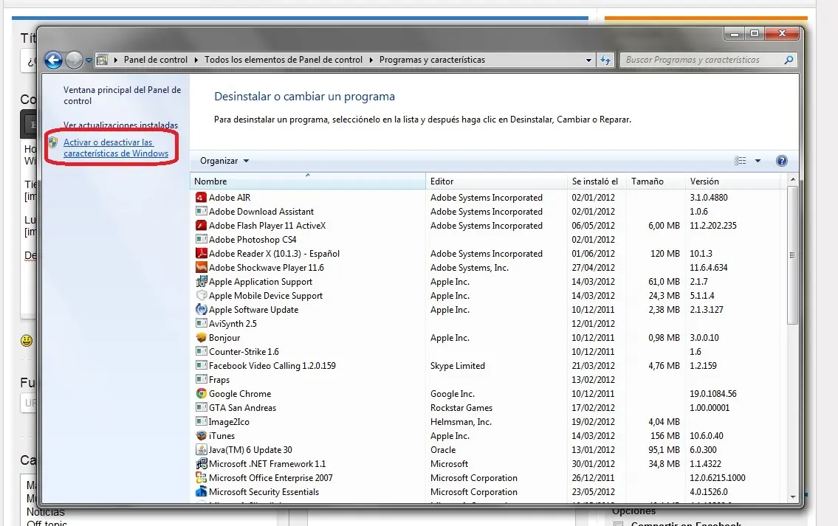Click the vertical scrollbar thumb
This screenshot has height=526, width=838.
[x=792, y=255]
